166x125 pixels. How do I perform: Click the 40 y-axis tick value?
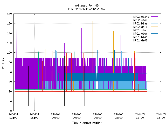click(x=10, y=82)
